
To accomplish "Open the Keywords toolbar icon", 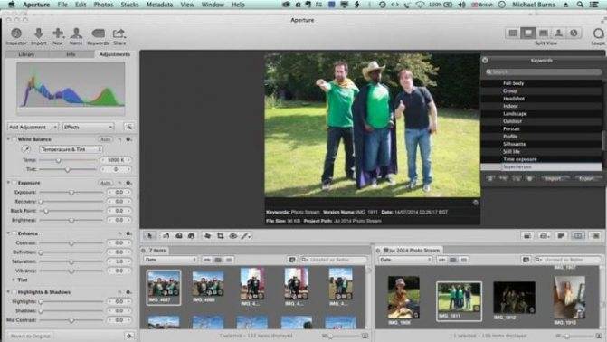I will click(x=98, y=33).
